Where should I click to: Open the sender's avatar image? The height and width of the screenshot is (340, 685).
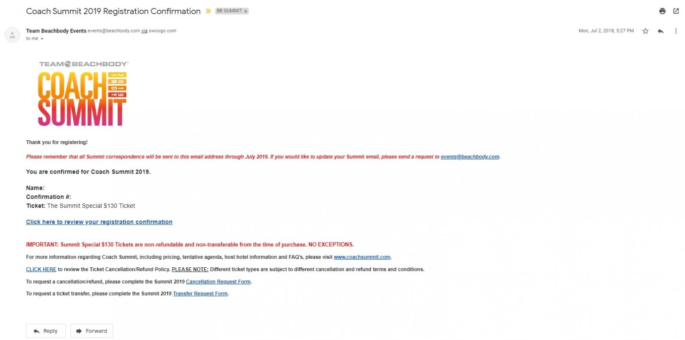(12, 34)
